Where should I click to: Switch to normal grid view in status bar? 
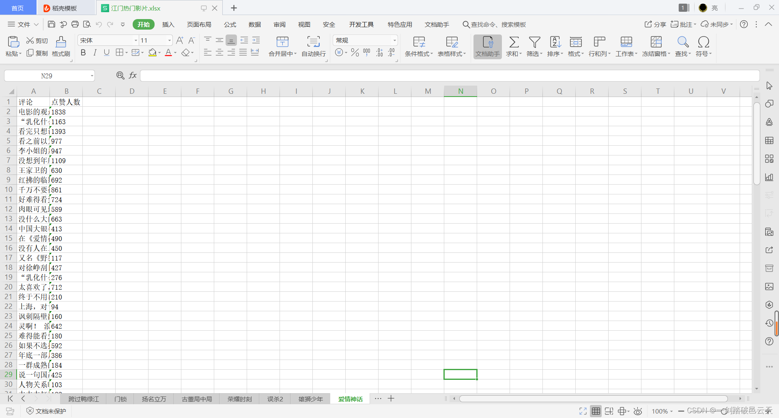tap(596, 411)
